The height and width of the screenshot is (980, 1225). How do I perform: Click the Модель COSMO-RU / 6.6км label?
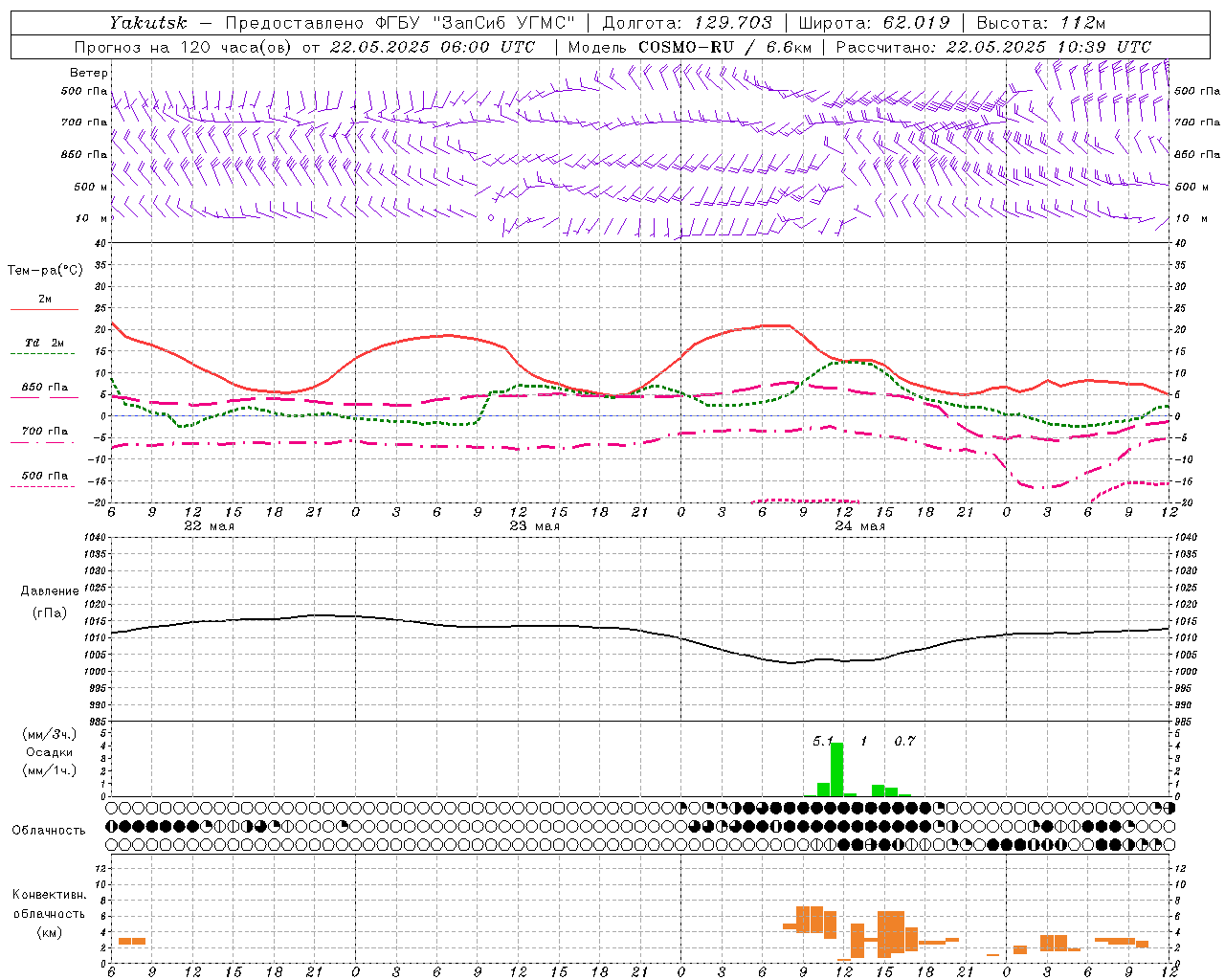pyautogui.click(x=690, y=47)
